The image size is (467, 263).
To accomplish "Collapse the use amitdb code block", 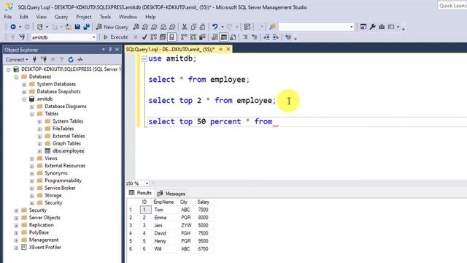I will (x=144, y=58).
